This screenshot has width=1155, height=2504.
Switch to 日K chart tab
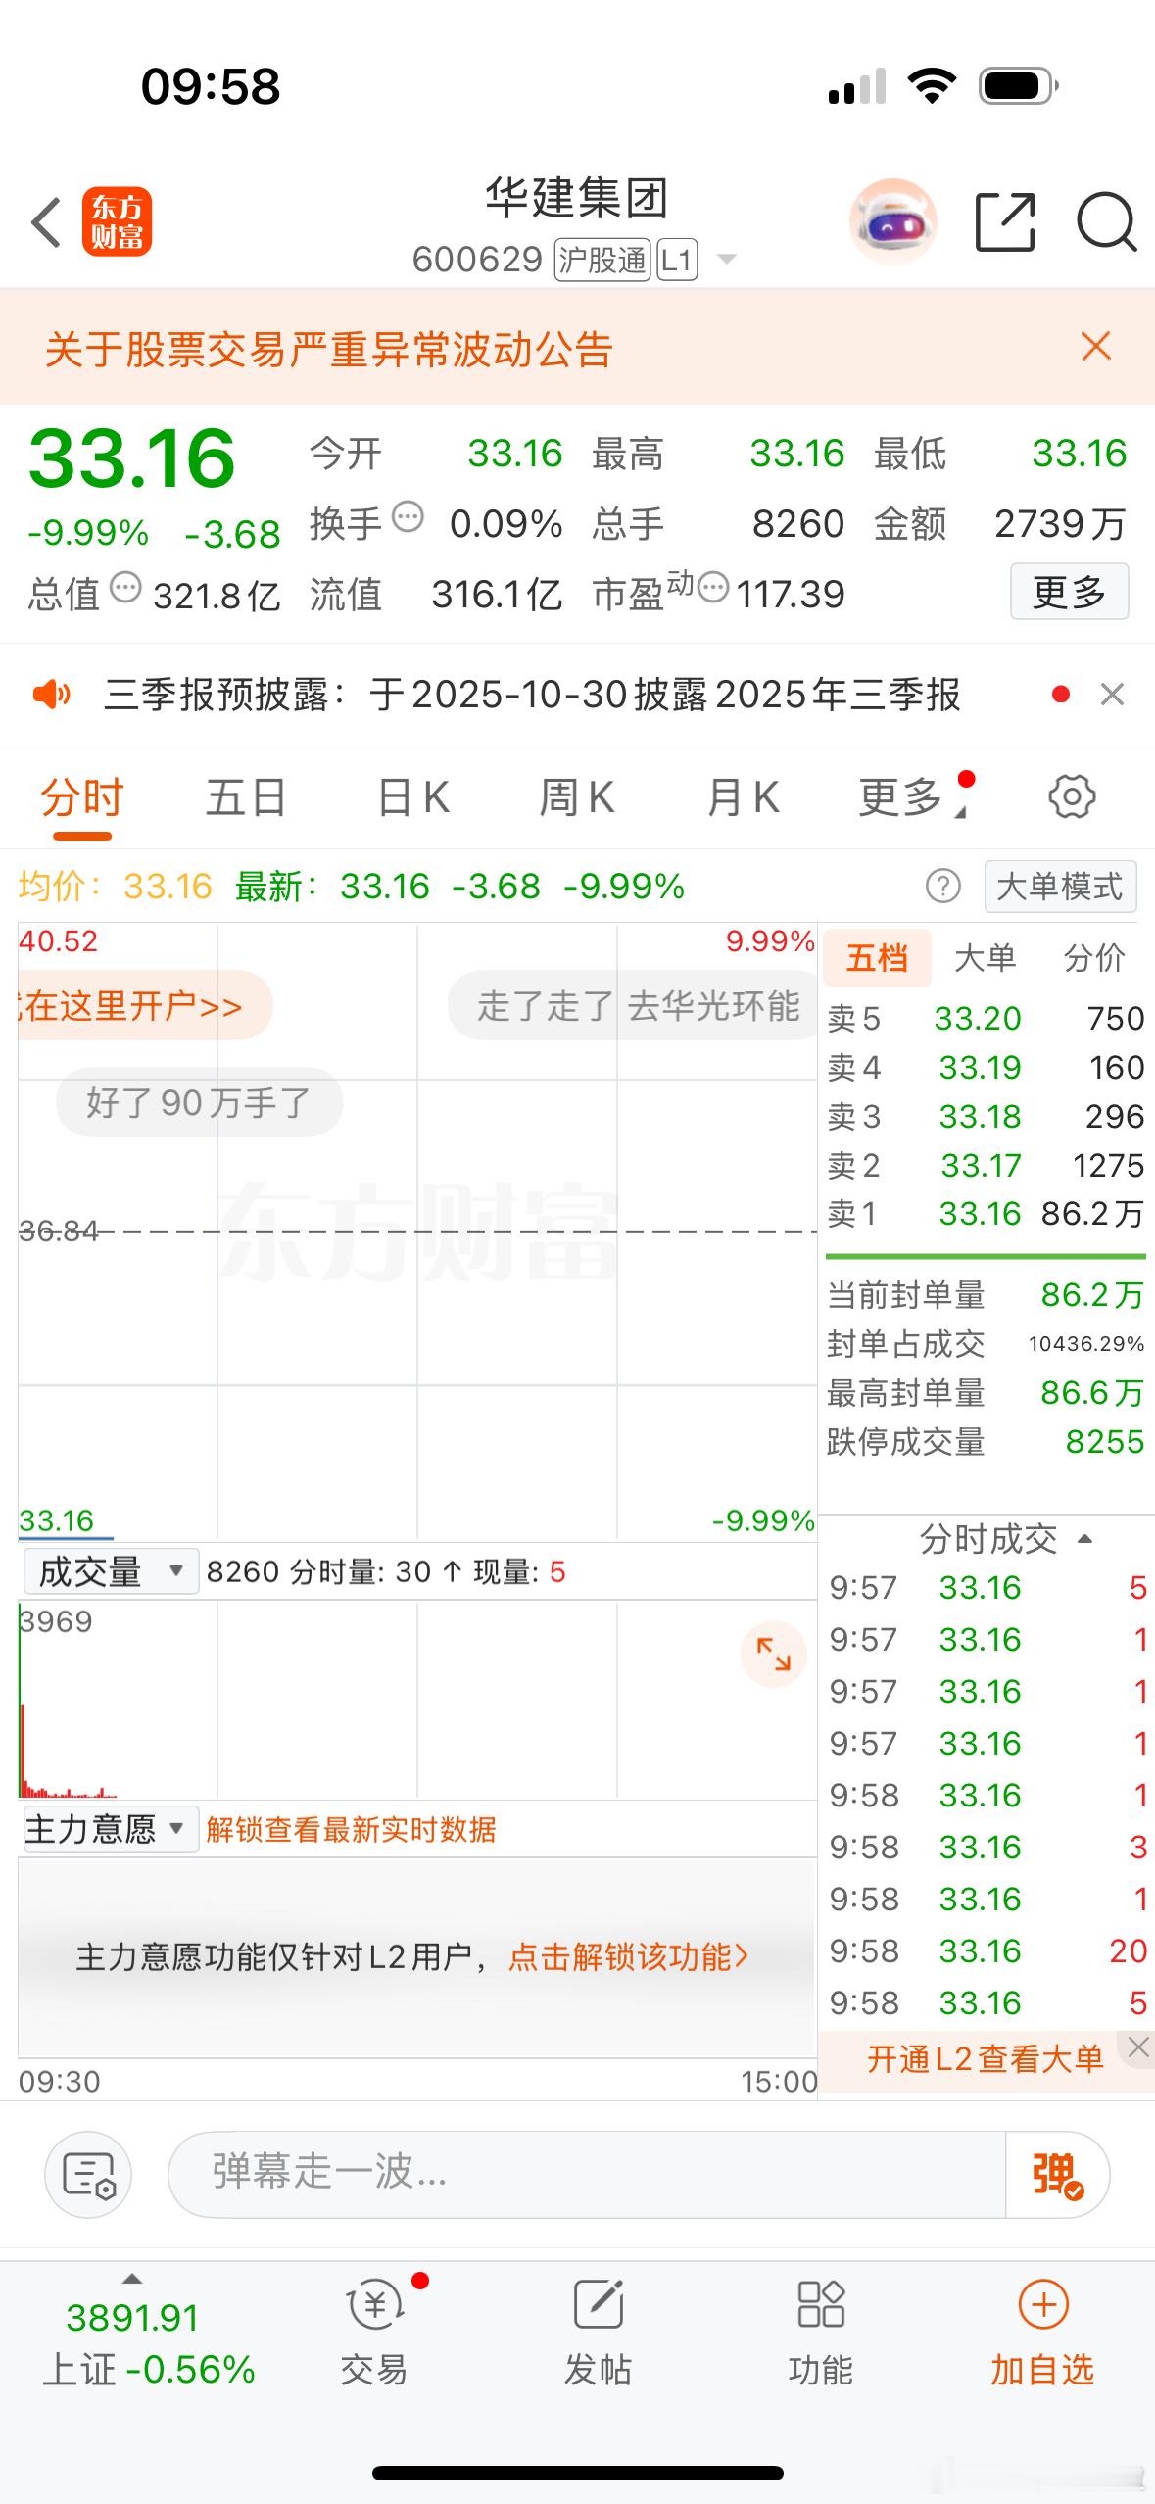(413, 797)
